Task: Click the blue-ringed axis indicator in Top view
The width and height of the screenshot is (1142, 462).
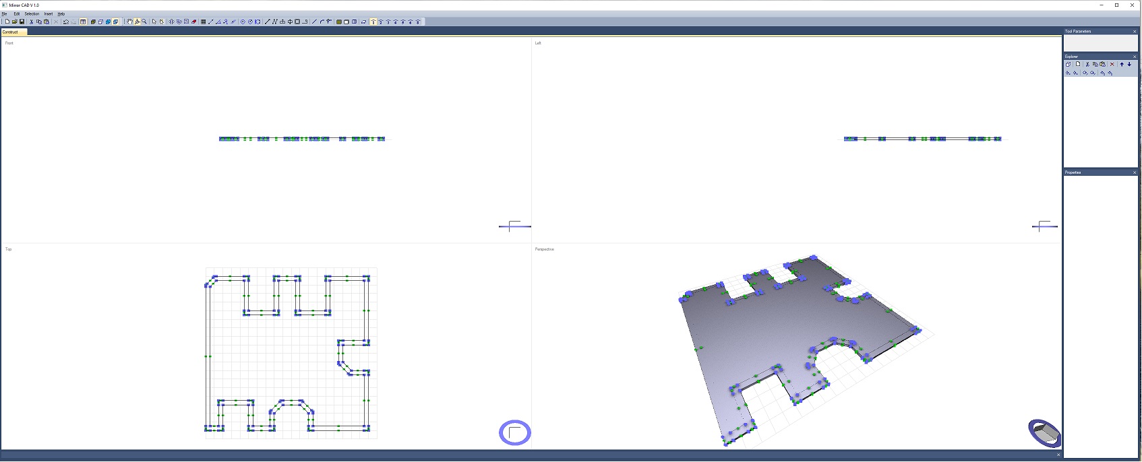Action: 515,432
